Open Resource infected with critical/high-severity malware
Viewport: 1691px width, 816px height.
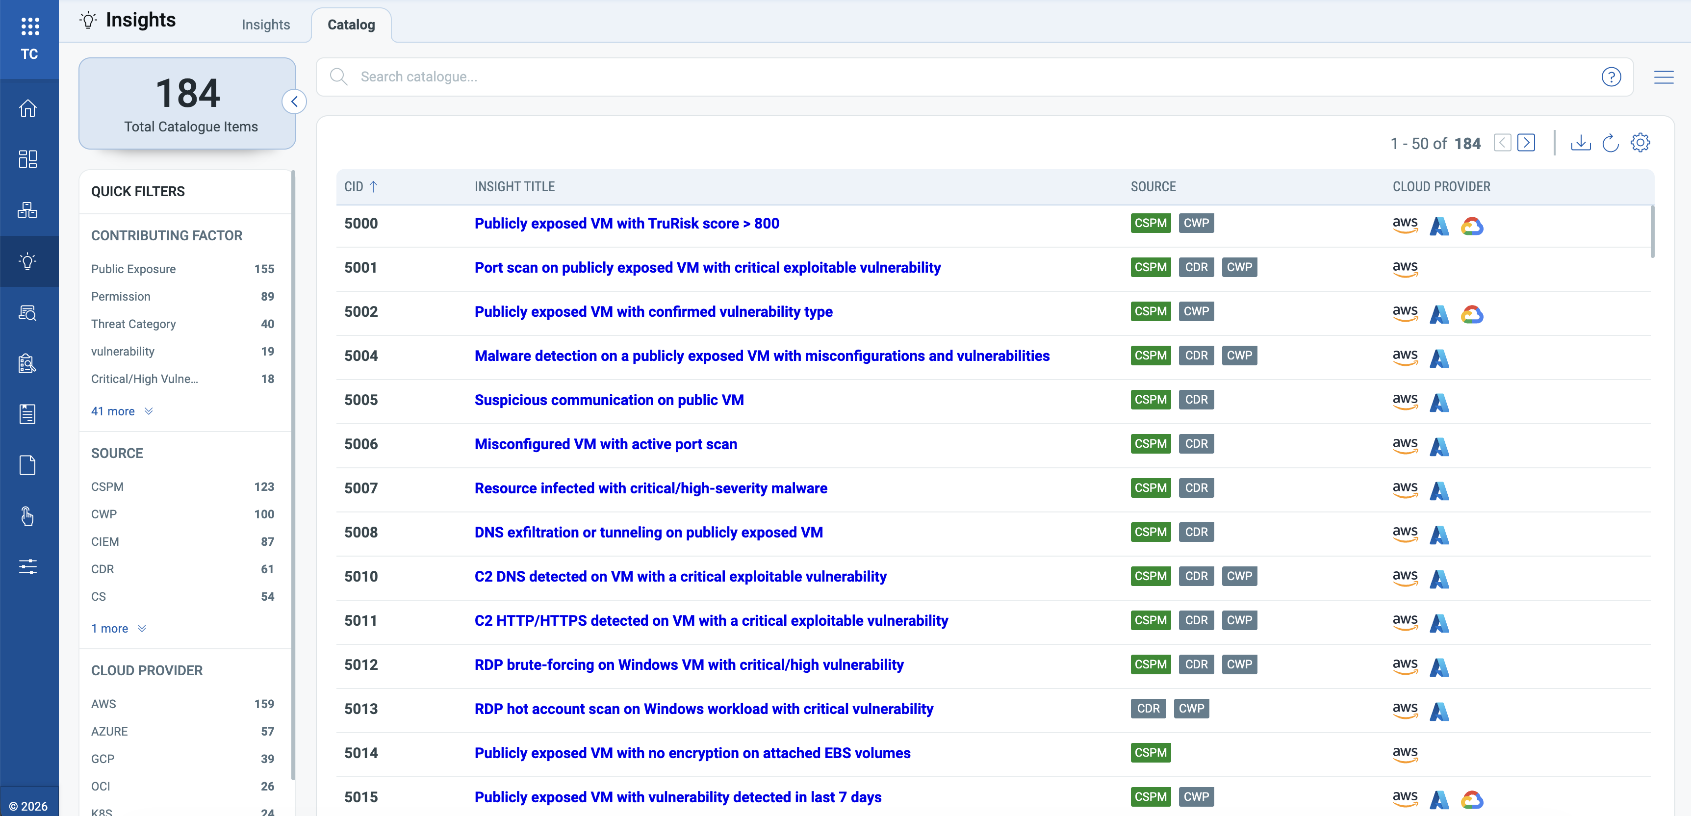(650, 488)
